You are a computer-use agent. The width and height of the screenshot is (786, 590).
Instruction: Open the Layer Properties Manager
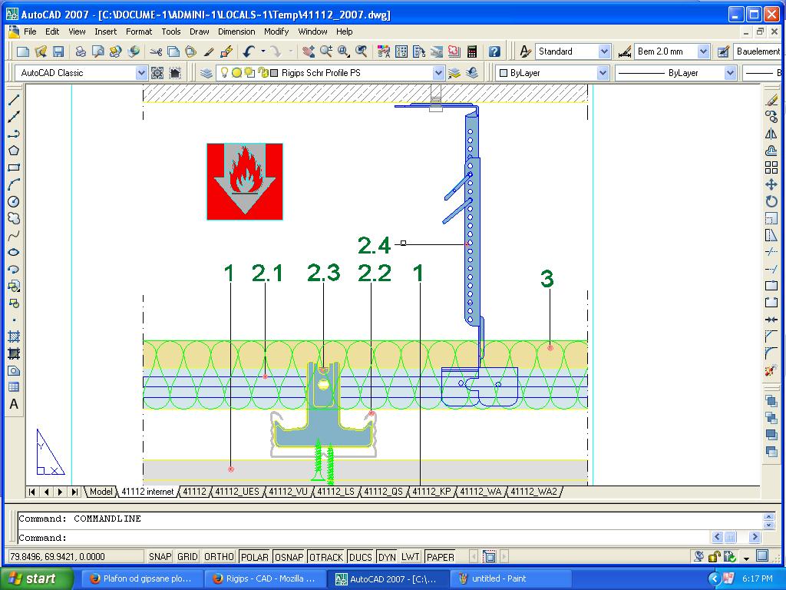coord(206,73)
